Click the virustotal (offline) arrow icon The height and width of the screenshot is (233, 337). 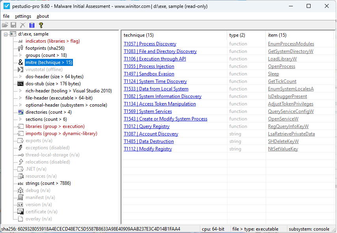tap(20, 70)
